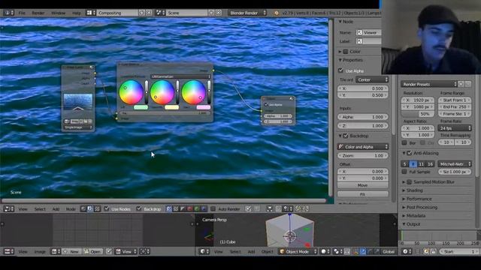Toggle the Use Nodes checkbox
481x270 pixels.
[x=107, y=208]
